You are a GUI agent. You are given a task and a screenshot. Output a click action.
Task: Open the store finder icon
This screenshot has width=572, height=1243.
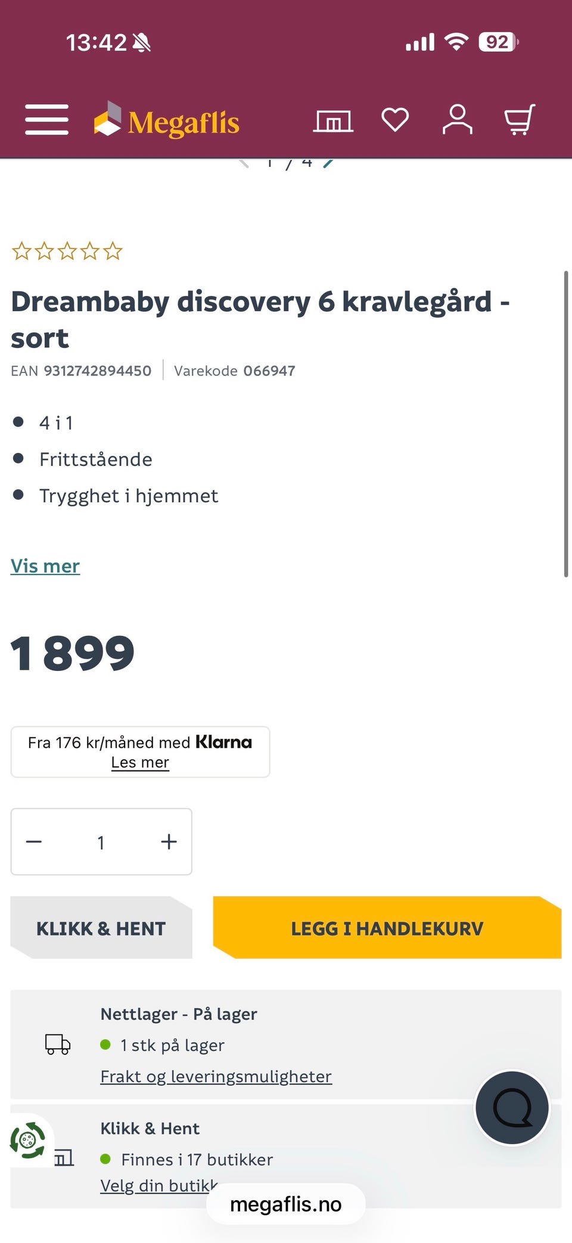pos(333,121)
